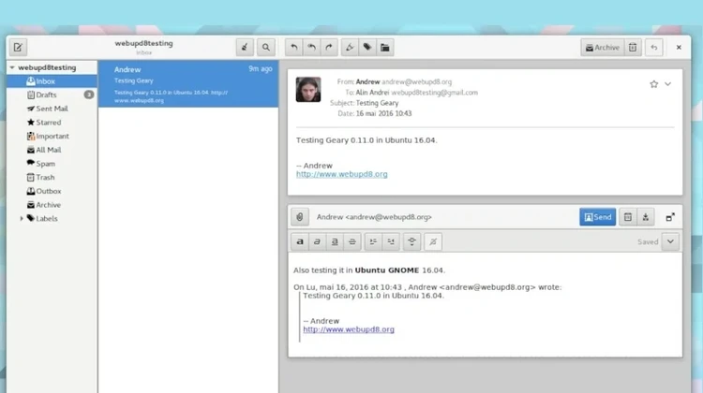Image resolution: width=703 pixels, height=393 pixels.
Task: Open the composer options dropdown beside Saved
Action: point(670,241)
